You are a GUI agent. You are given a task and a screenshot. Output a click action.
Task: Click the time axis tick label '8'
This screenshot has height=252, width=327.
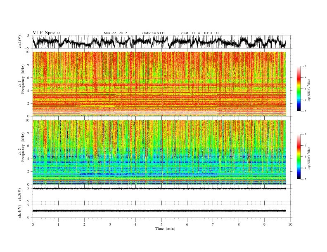[239, 224]
